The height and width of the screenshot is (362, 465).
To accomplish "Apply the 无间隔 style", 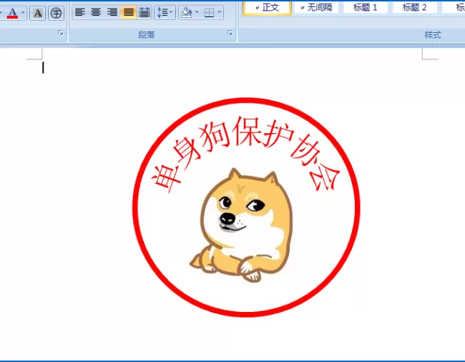I will point(316,8).
